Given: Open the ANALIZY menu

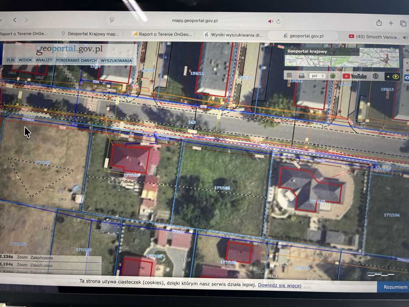Looking at the screenshot, I should [x=44, y=60].
